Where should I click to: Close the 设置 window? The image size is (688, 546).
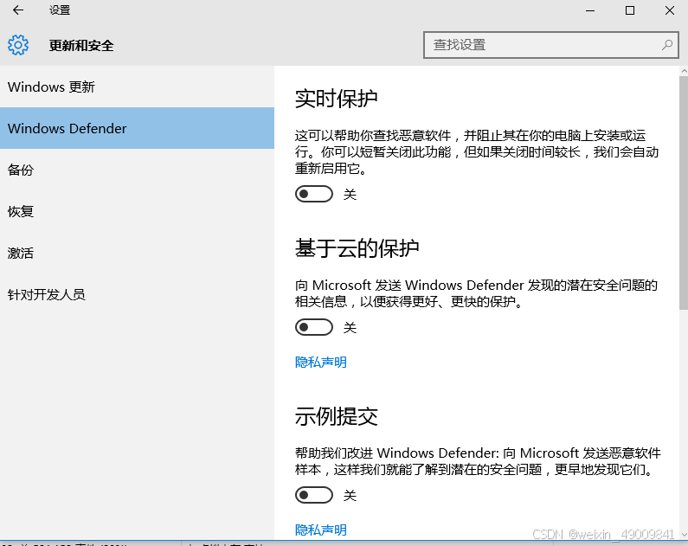click(669, 10)
